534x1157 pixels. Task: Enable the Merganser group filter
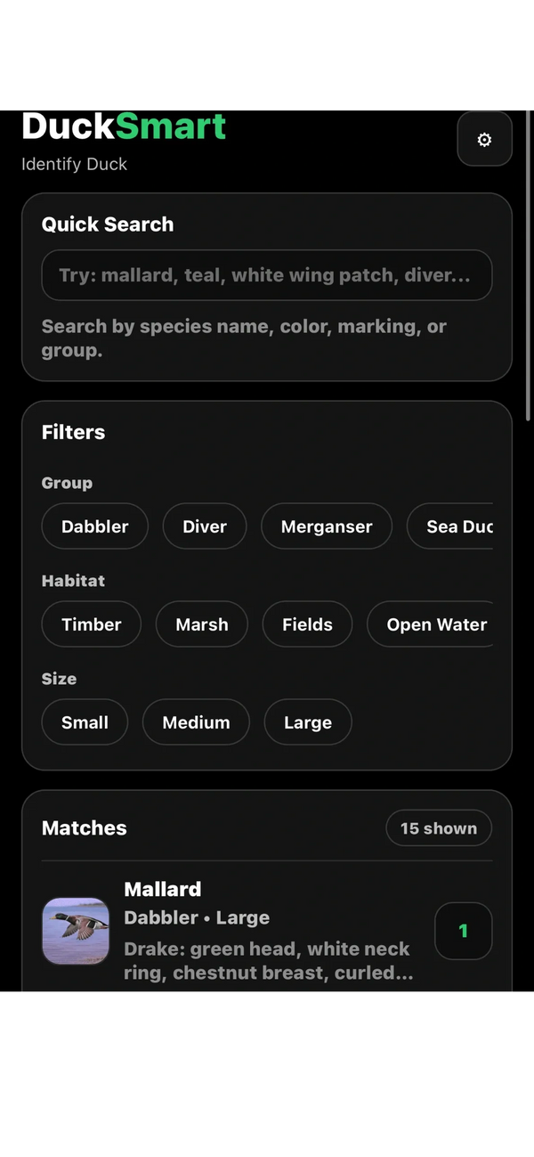[x=327, y=526]
